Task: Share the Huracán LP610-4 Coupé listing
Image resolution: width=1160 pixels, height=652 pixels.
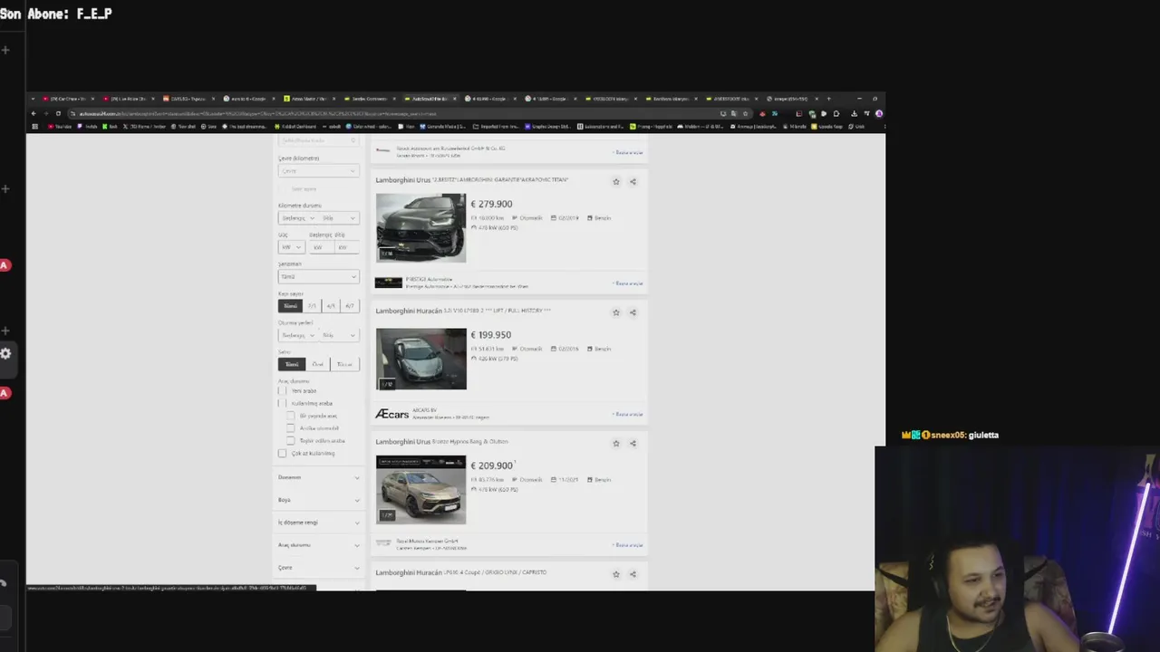Action: click(633, 574)
